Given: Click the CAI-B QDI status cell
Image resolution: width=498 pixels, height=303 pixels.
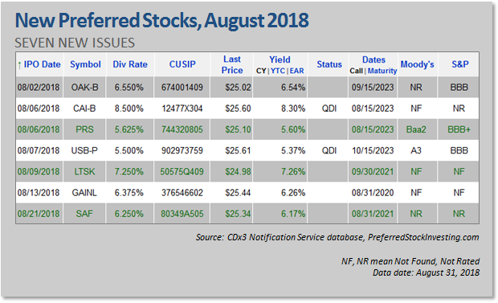Looking at the screenshot, I should 329,109.
